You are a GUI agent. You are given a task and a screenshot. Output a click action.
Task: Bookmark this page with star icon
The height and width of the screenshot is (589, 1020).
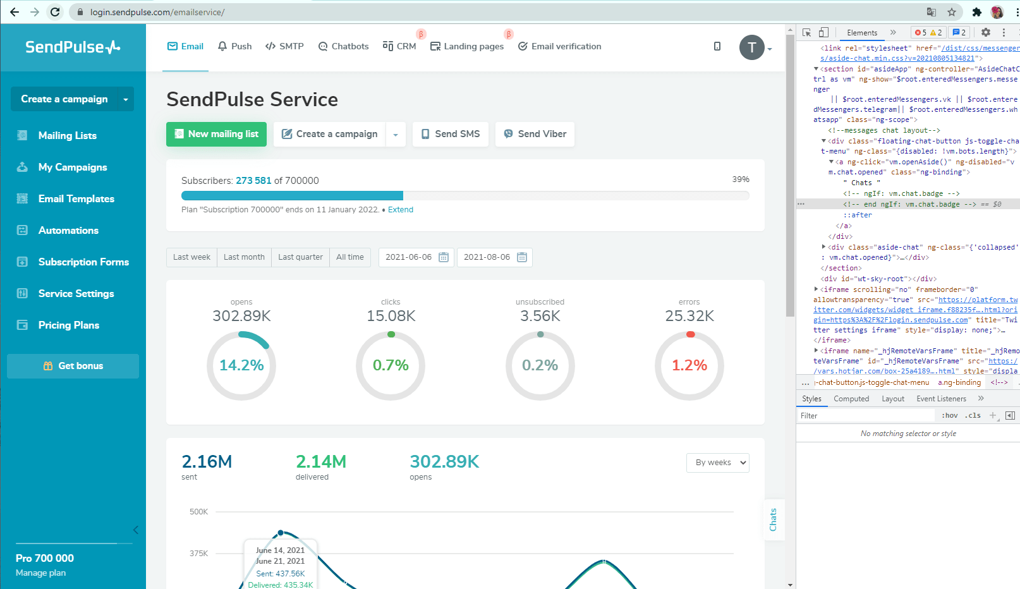tap(952, 12)
